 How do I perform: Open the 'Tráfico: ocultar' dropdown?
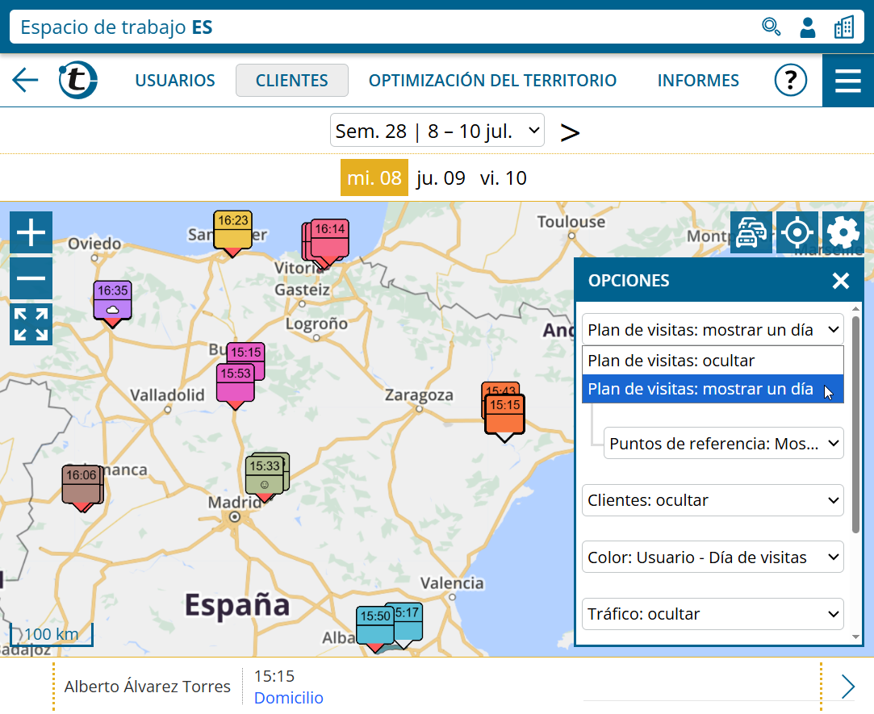tap(713, 614)
